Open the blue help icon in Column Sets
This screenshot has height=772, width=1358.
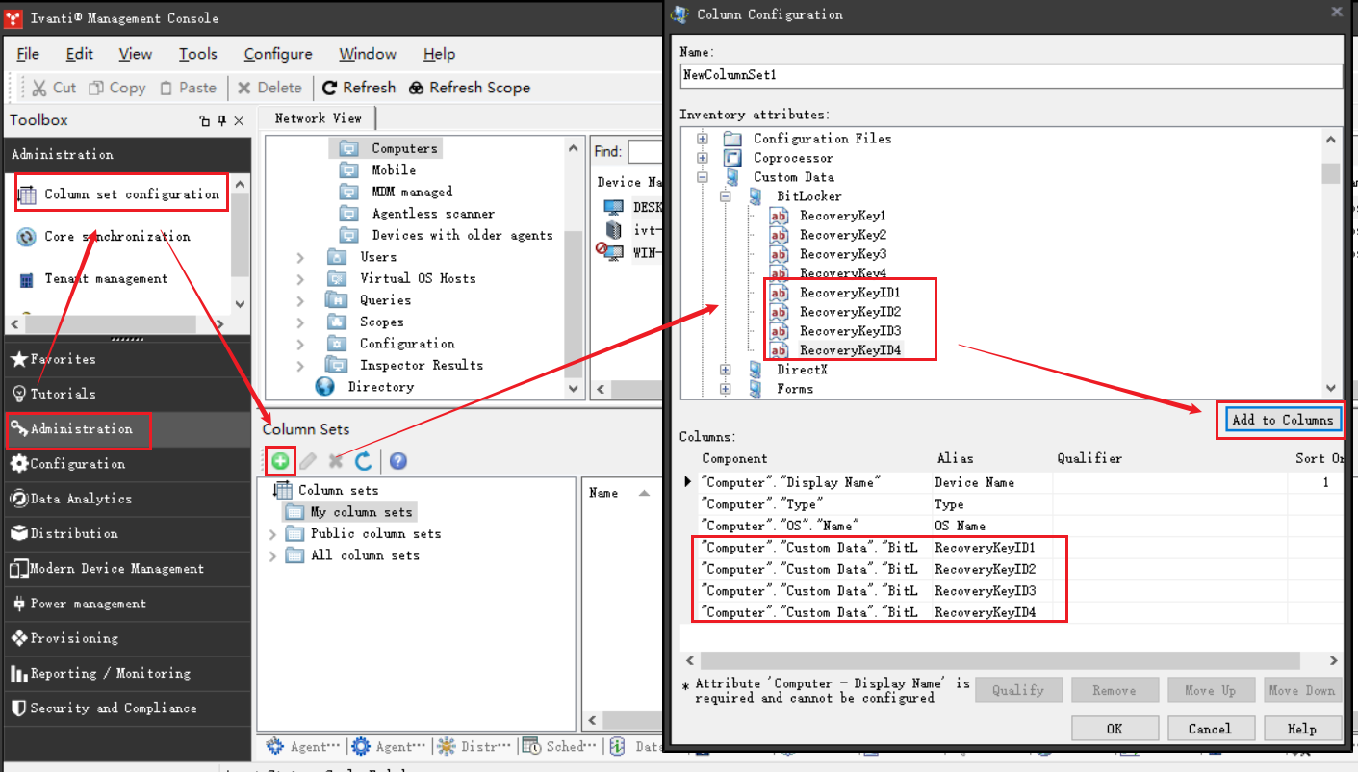pos(397,461)
